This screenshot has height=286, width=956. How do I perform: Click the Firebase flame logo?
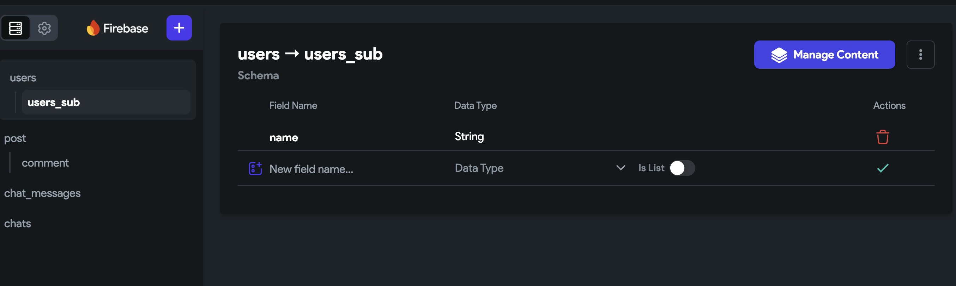pyautogui.click(x=93, y=28)
